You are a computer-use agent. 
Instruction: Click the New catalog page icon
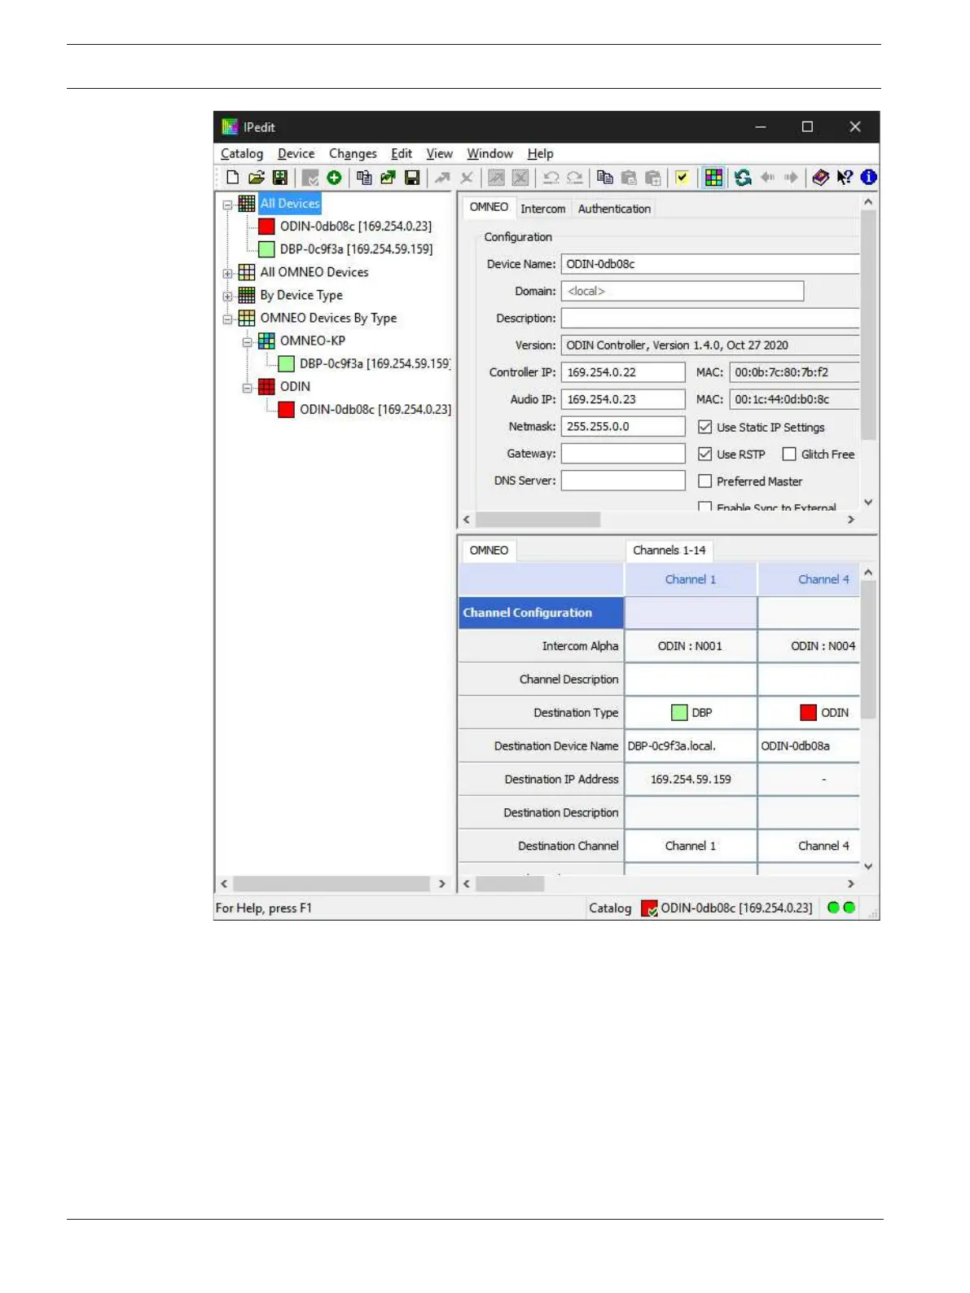pos(233,178)
